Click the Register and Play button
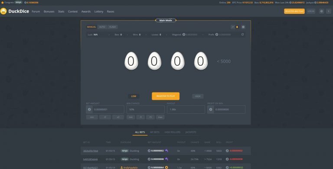Viewport: 333px width, 169px height. (x=294, y=11)
